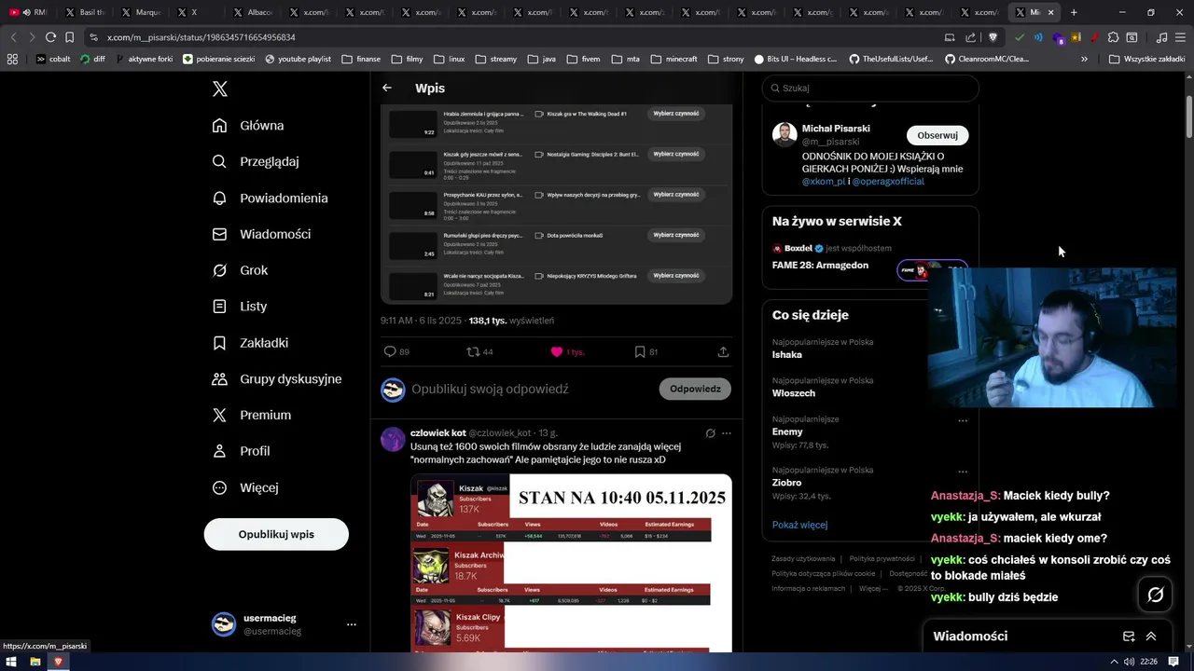Click the Odpowiedz reply button
Screen dimensions: 1194x671
coord(695,389)
